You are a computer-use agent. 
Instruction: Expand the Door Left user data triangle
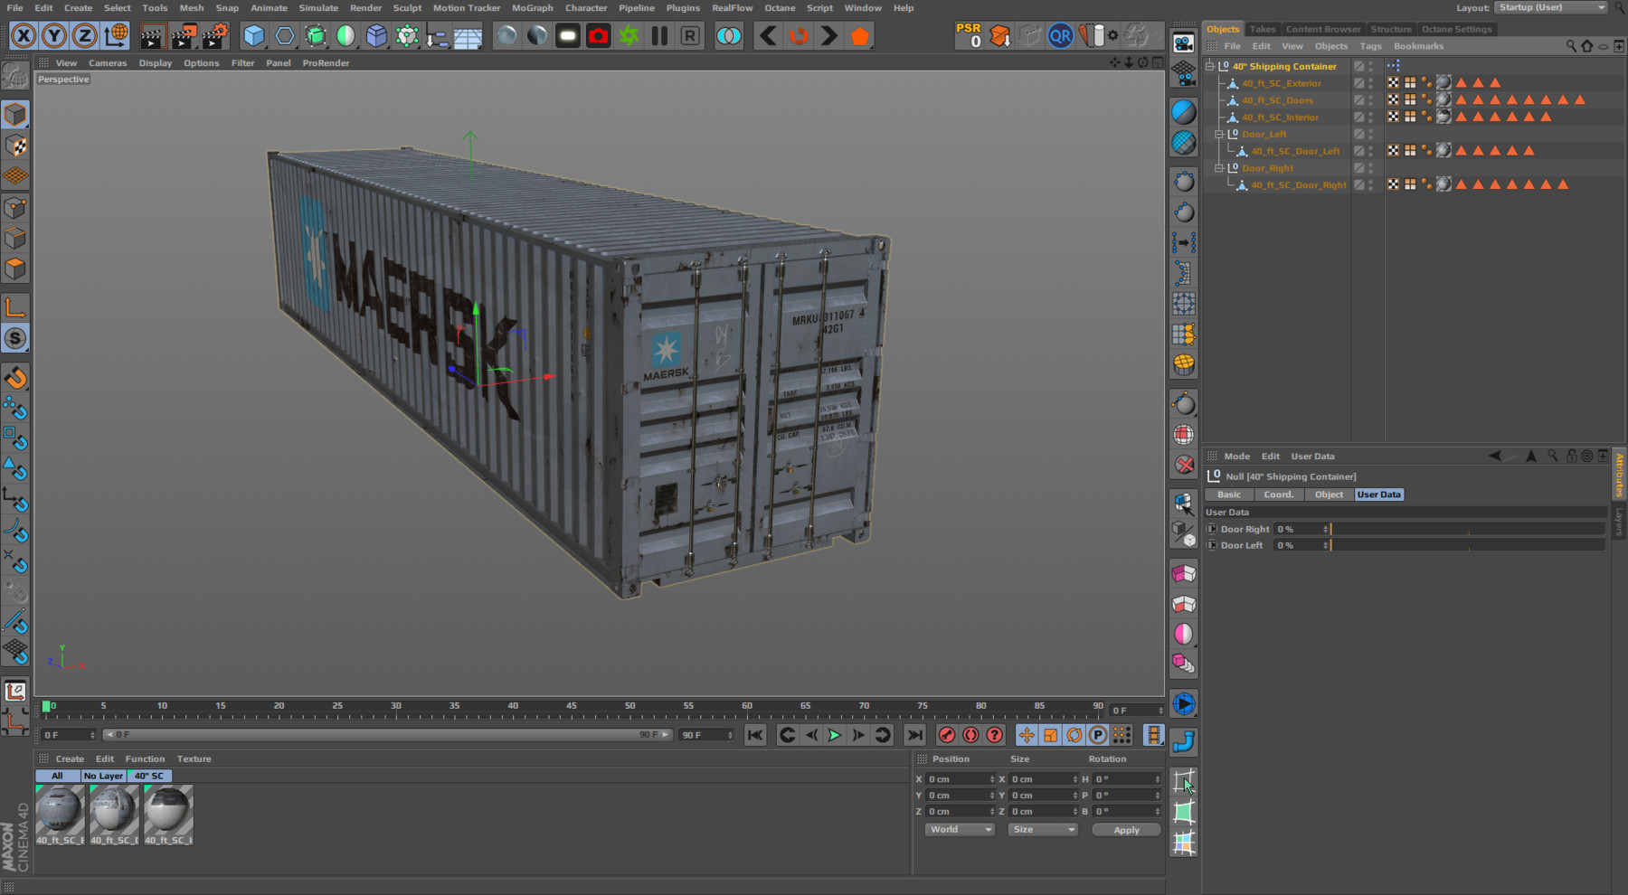[1213, 545]
